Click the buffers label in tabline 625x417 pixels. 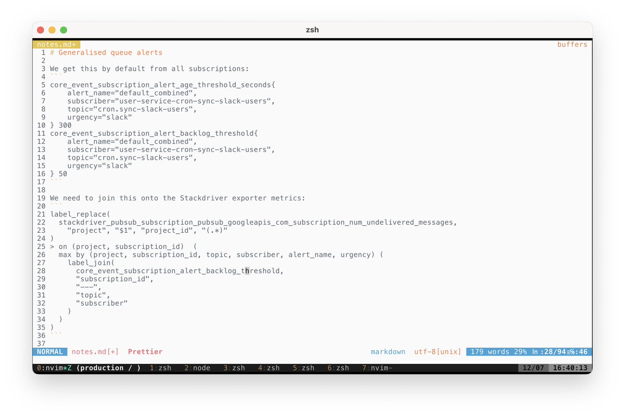[x=572, y=45]
